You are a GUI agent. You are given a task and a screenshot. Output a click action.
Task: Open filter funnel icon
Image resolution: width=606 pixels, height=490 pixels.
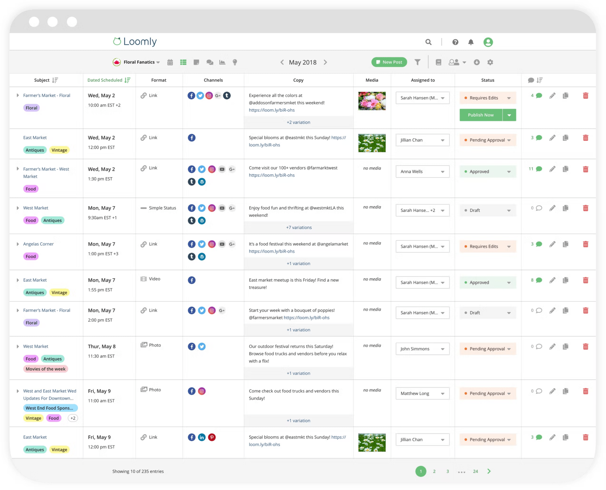[417, 62]
